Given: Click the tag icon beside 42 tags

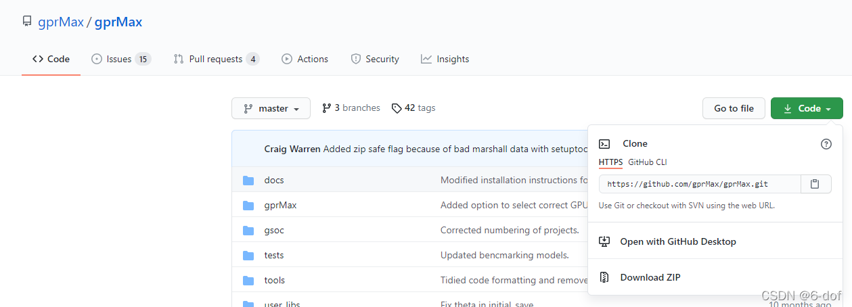Looking at the screenshot, I should (397, 108).
